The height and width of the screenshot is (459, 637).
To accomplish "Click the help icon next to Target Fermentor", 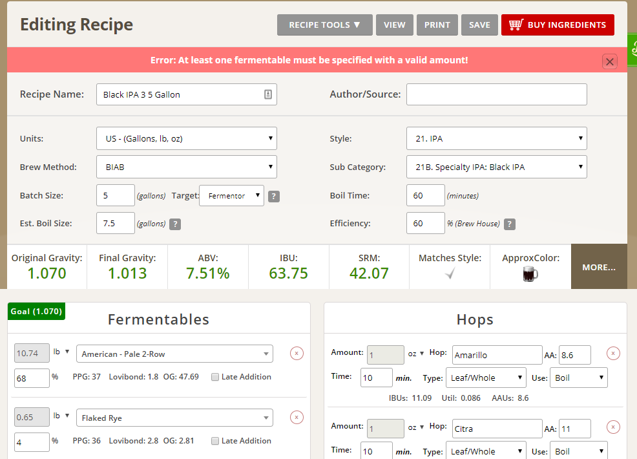I will click(274, 197).
